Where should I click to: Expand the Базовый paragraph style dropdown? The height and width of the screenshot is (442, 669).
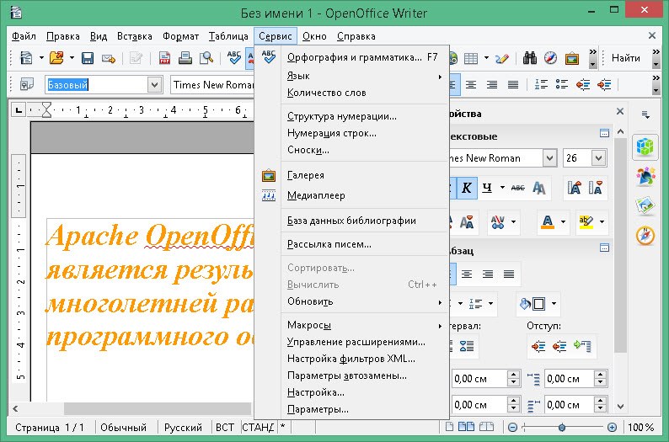(154, 84)
